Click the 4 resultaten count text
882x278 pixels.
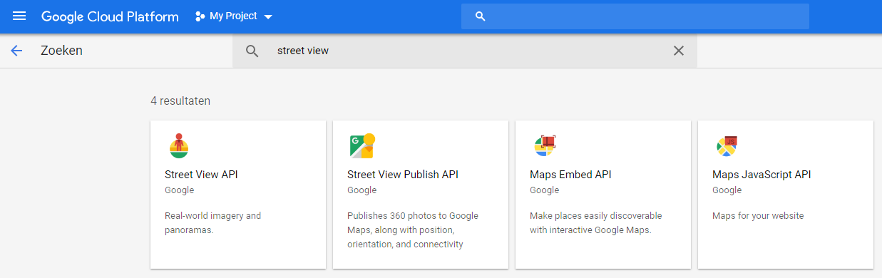(180, 101)
